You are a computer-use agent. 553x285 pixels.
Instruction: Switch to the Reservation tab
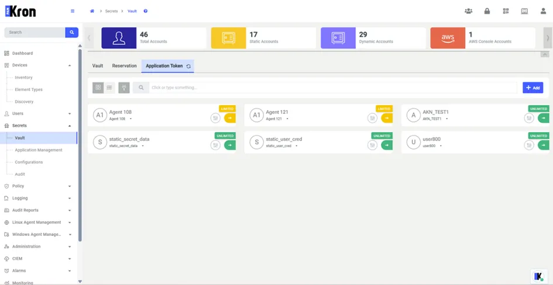pos(124,66)
